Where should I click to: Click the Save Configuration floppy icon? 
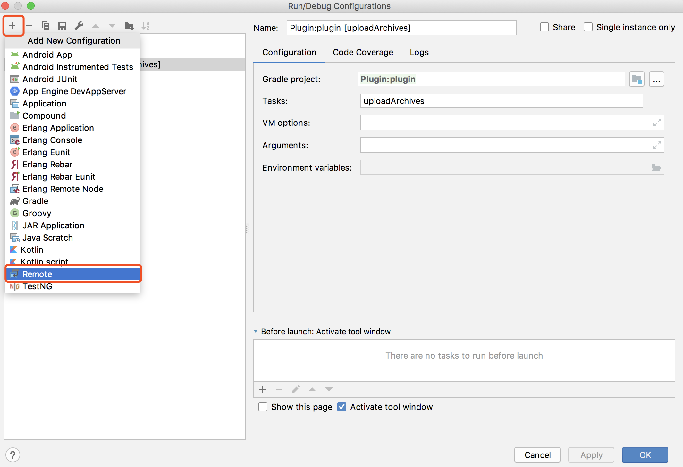pyautogui.click(x=62, y=26)
